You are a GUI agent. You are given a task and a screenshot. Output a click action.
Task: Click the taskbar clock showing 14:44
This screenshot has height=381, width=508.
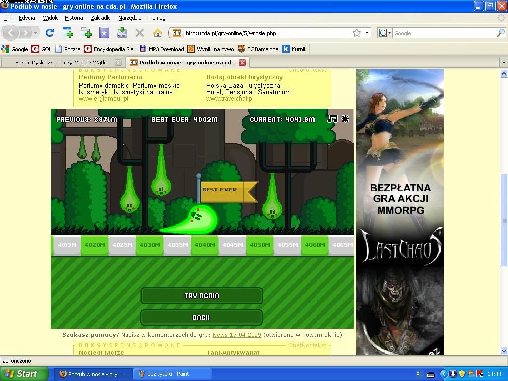(495, 374)
